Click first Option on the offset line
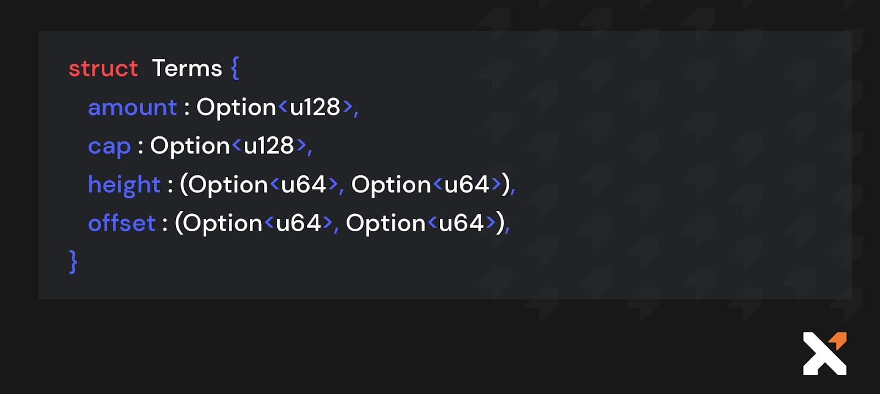The width and height of the screenshot is (880, 394). [223, 224]
